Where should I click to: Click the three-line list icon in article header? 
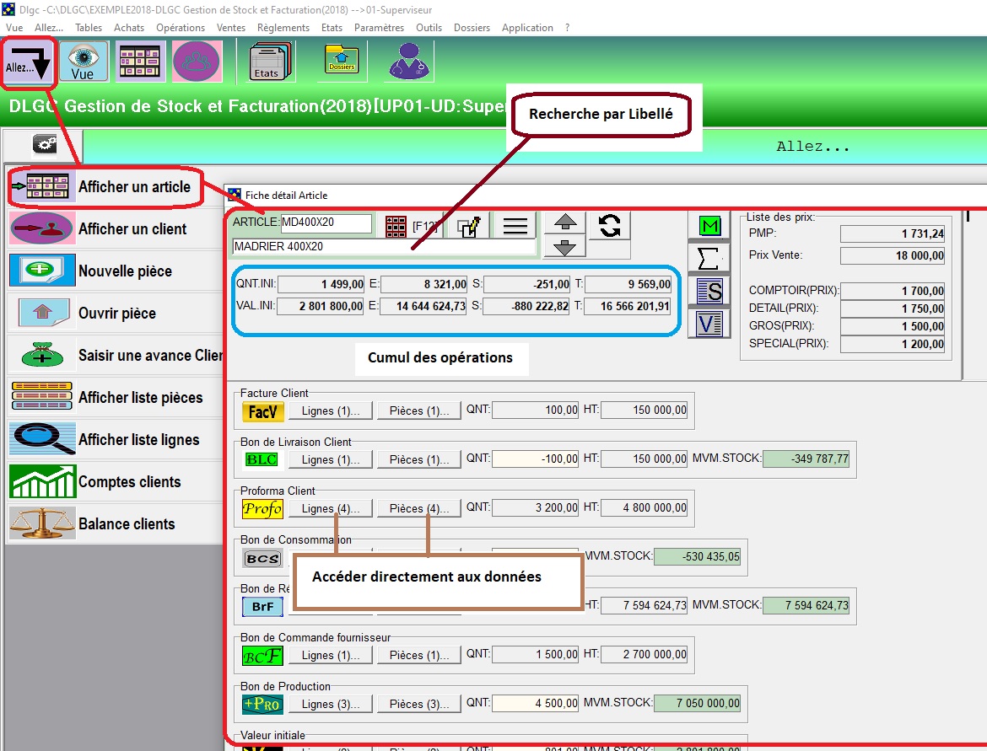[515, 226]
